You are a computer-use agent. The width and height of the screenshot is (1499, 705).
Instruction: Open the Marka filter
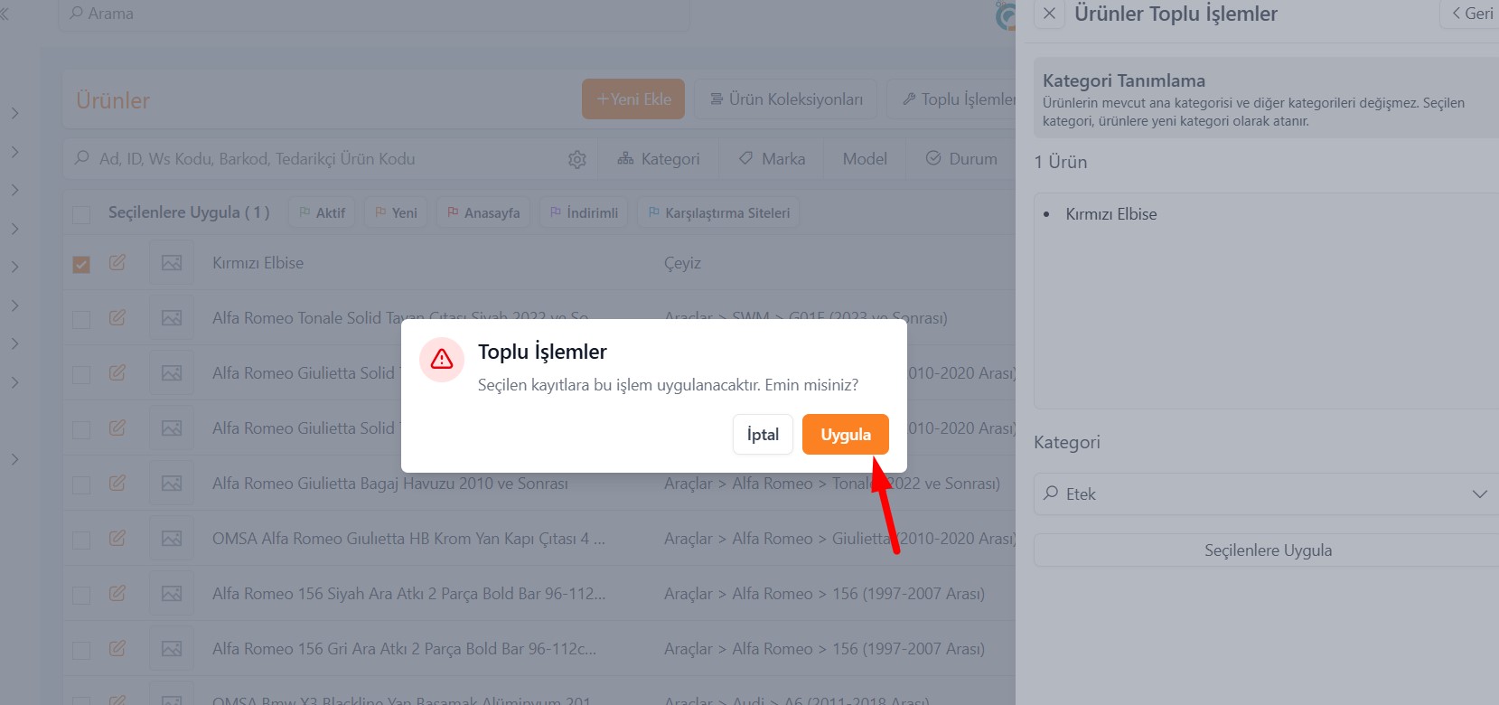pos(773,159)
